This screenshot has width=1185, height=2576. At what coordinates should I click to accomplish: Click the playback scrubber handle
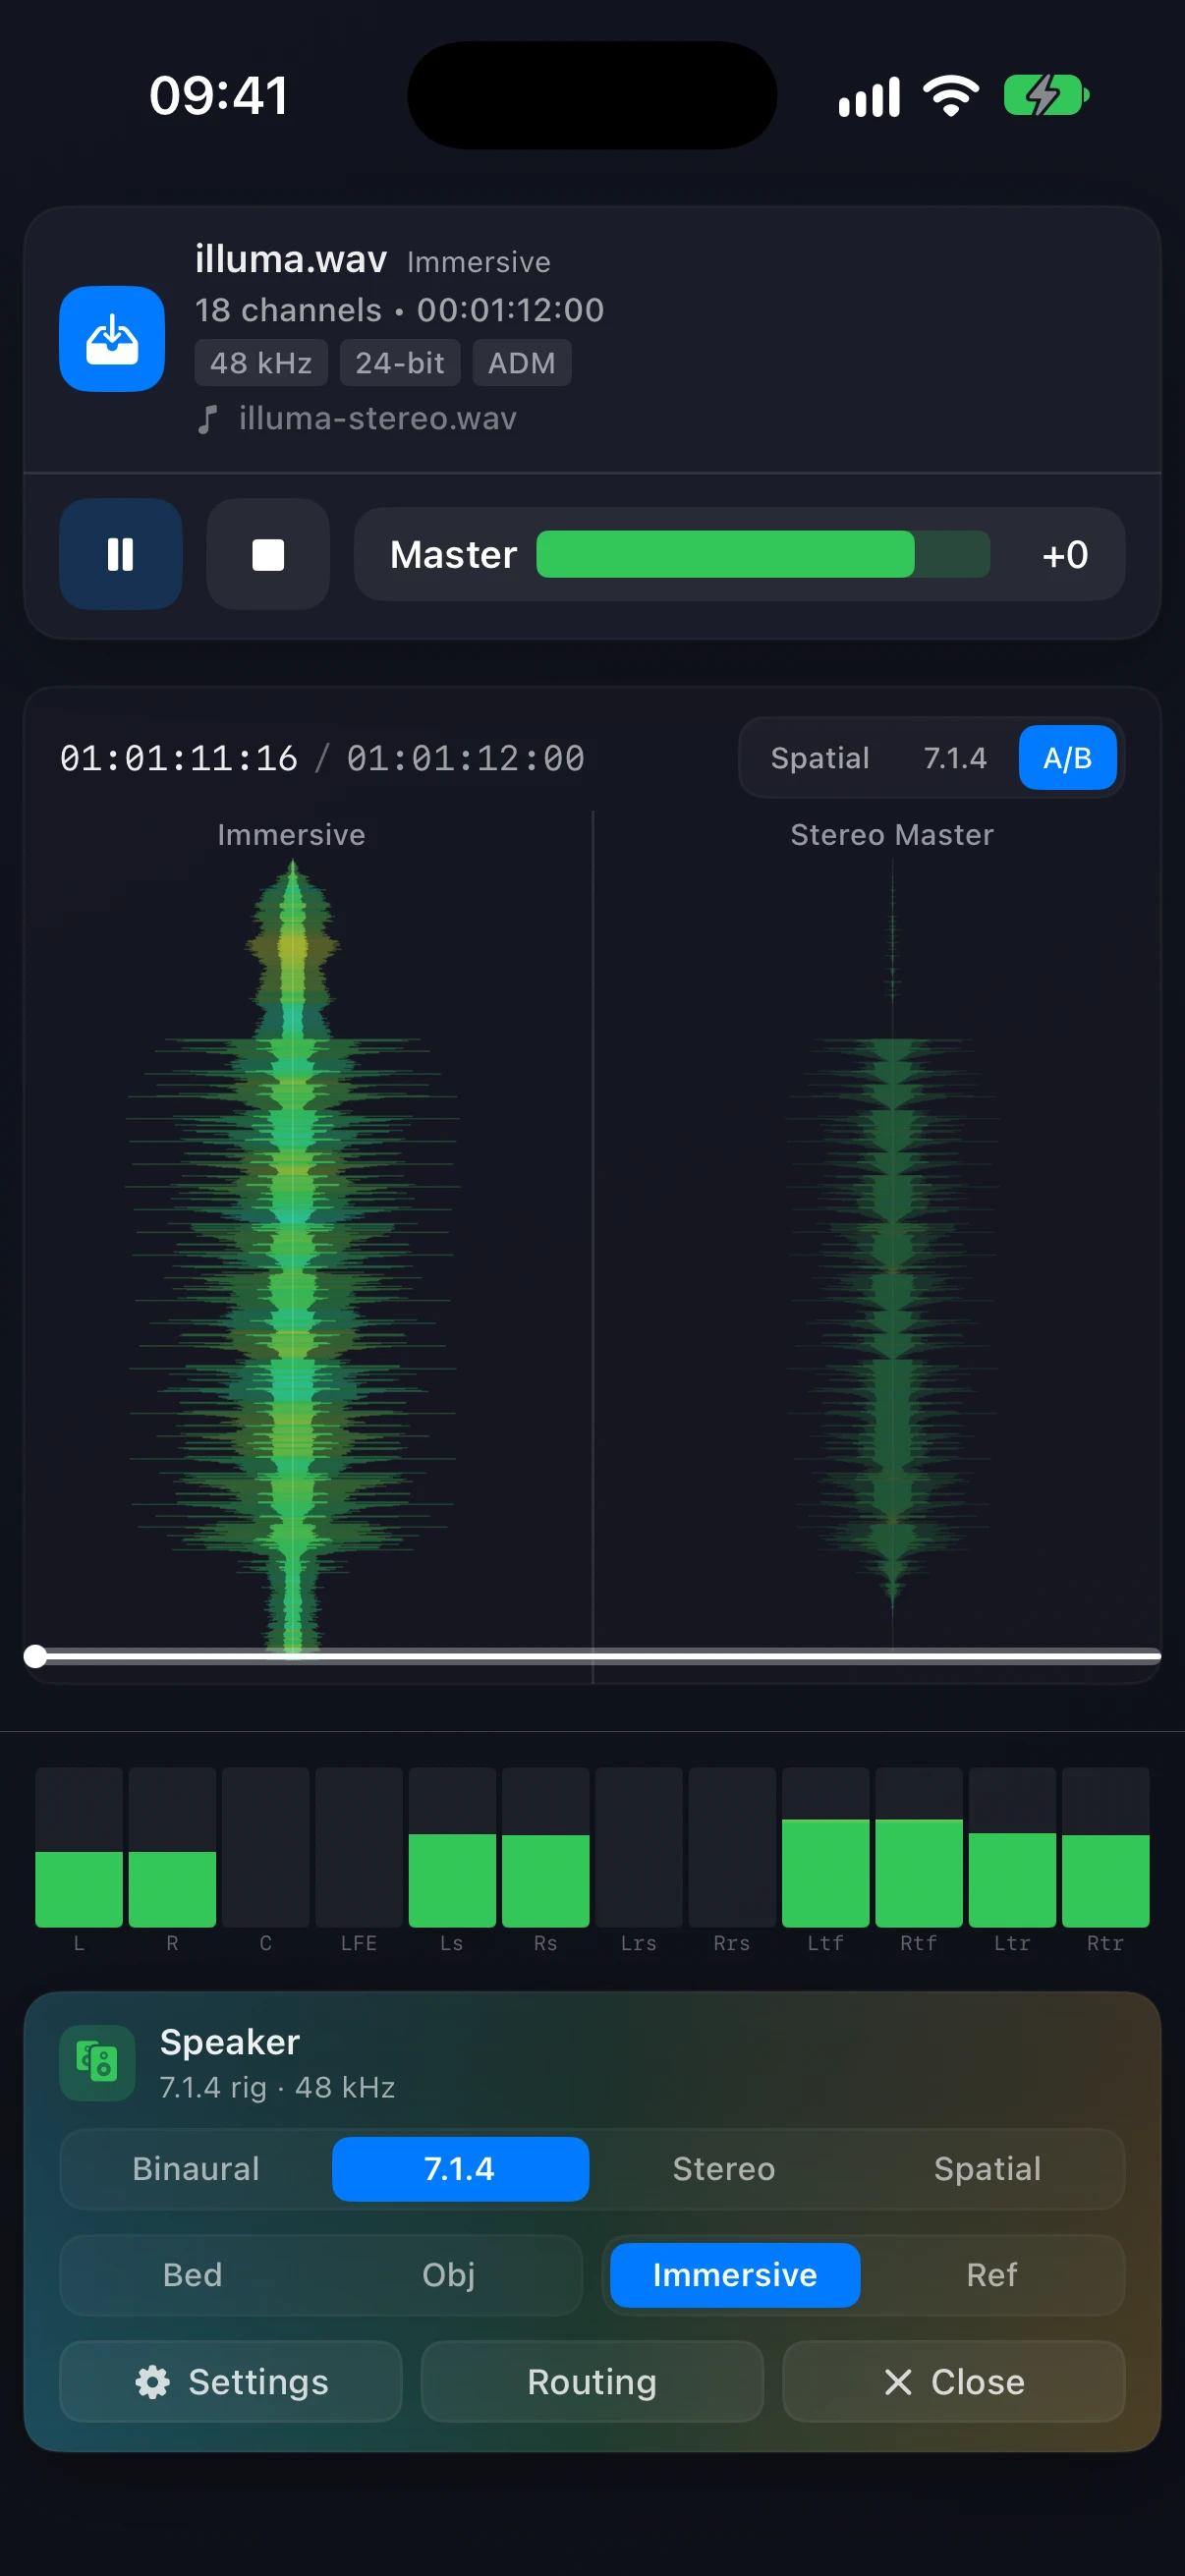pos(35,1656)
